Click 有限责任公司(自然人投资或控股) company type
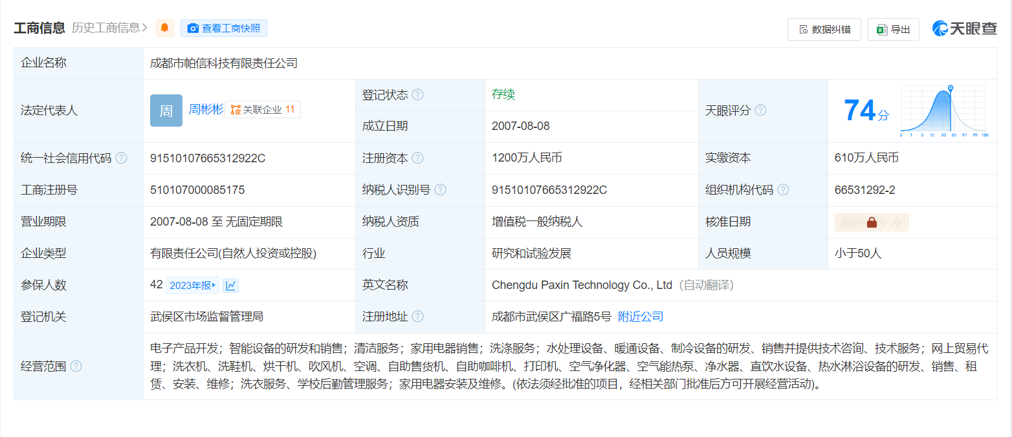The width and height of the screenshot is (1012, 437). point(234,253)
